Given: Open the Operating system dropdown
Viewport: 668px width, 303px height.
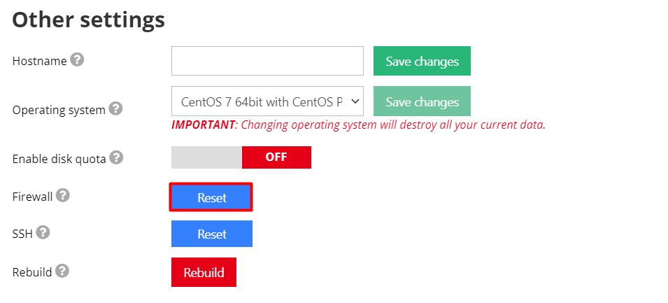Looking at the screenshot, I should coord(267,101).
